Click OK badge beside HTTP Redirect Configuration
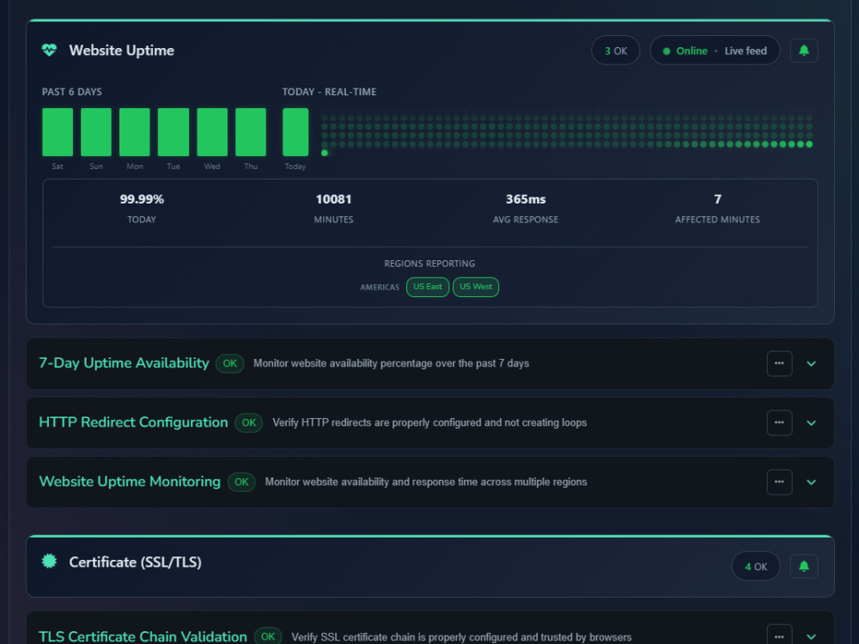The width and height of the screenshot is (859, 644). 249,422
